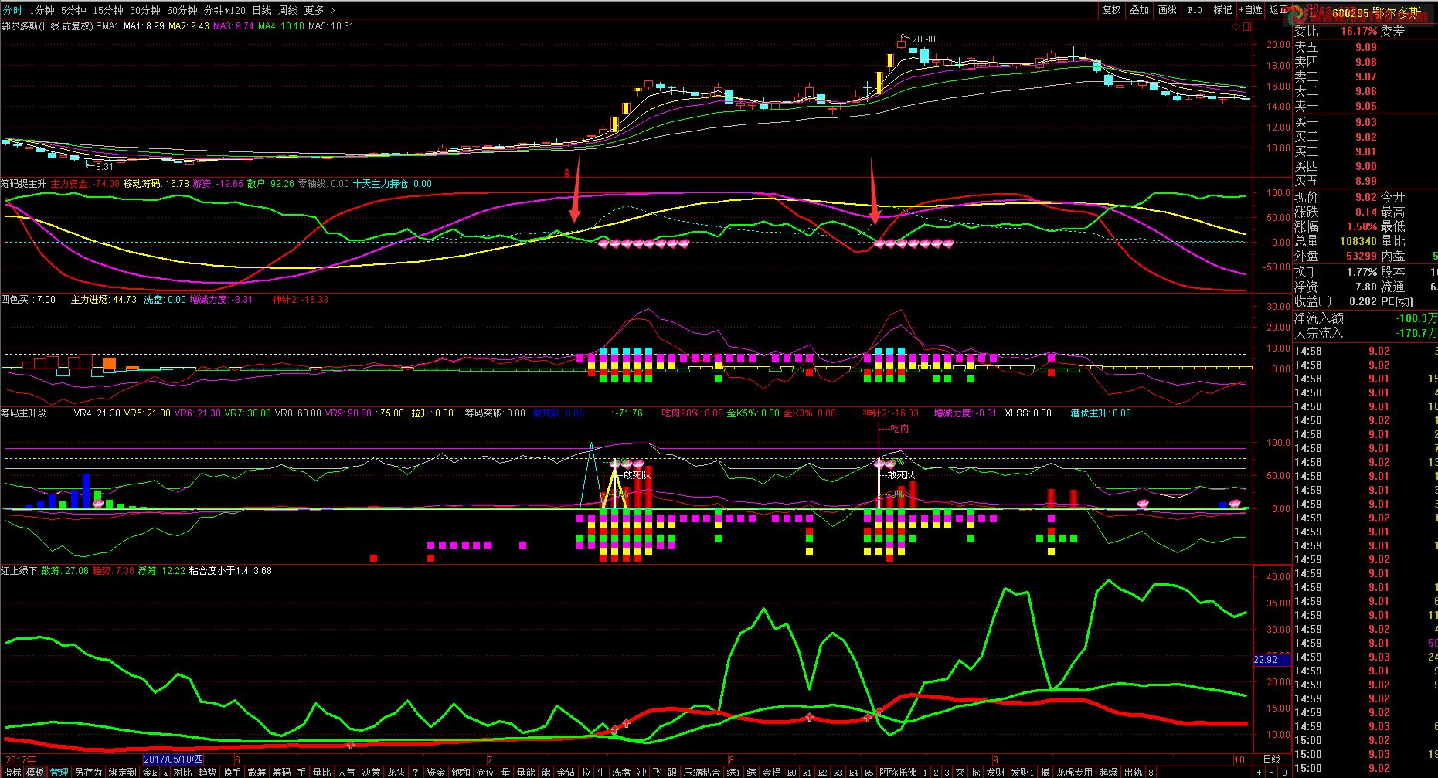Select the 洗盘 indicator
The height and width of the screenshot is (778, 1438).
point(621,772)
